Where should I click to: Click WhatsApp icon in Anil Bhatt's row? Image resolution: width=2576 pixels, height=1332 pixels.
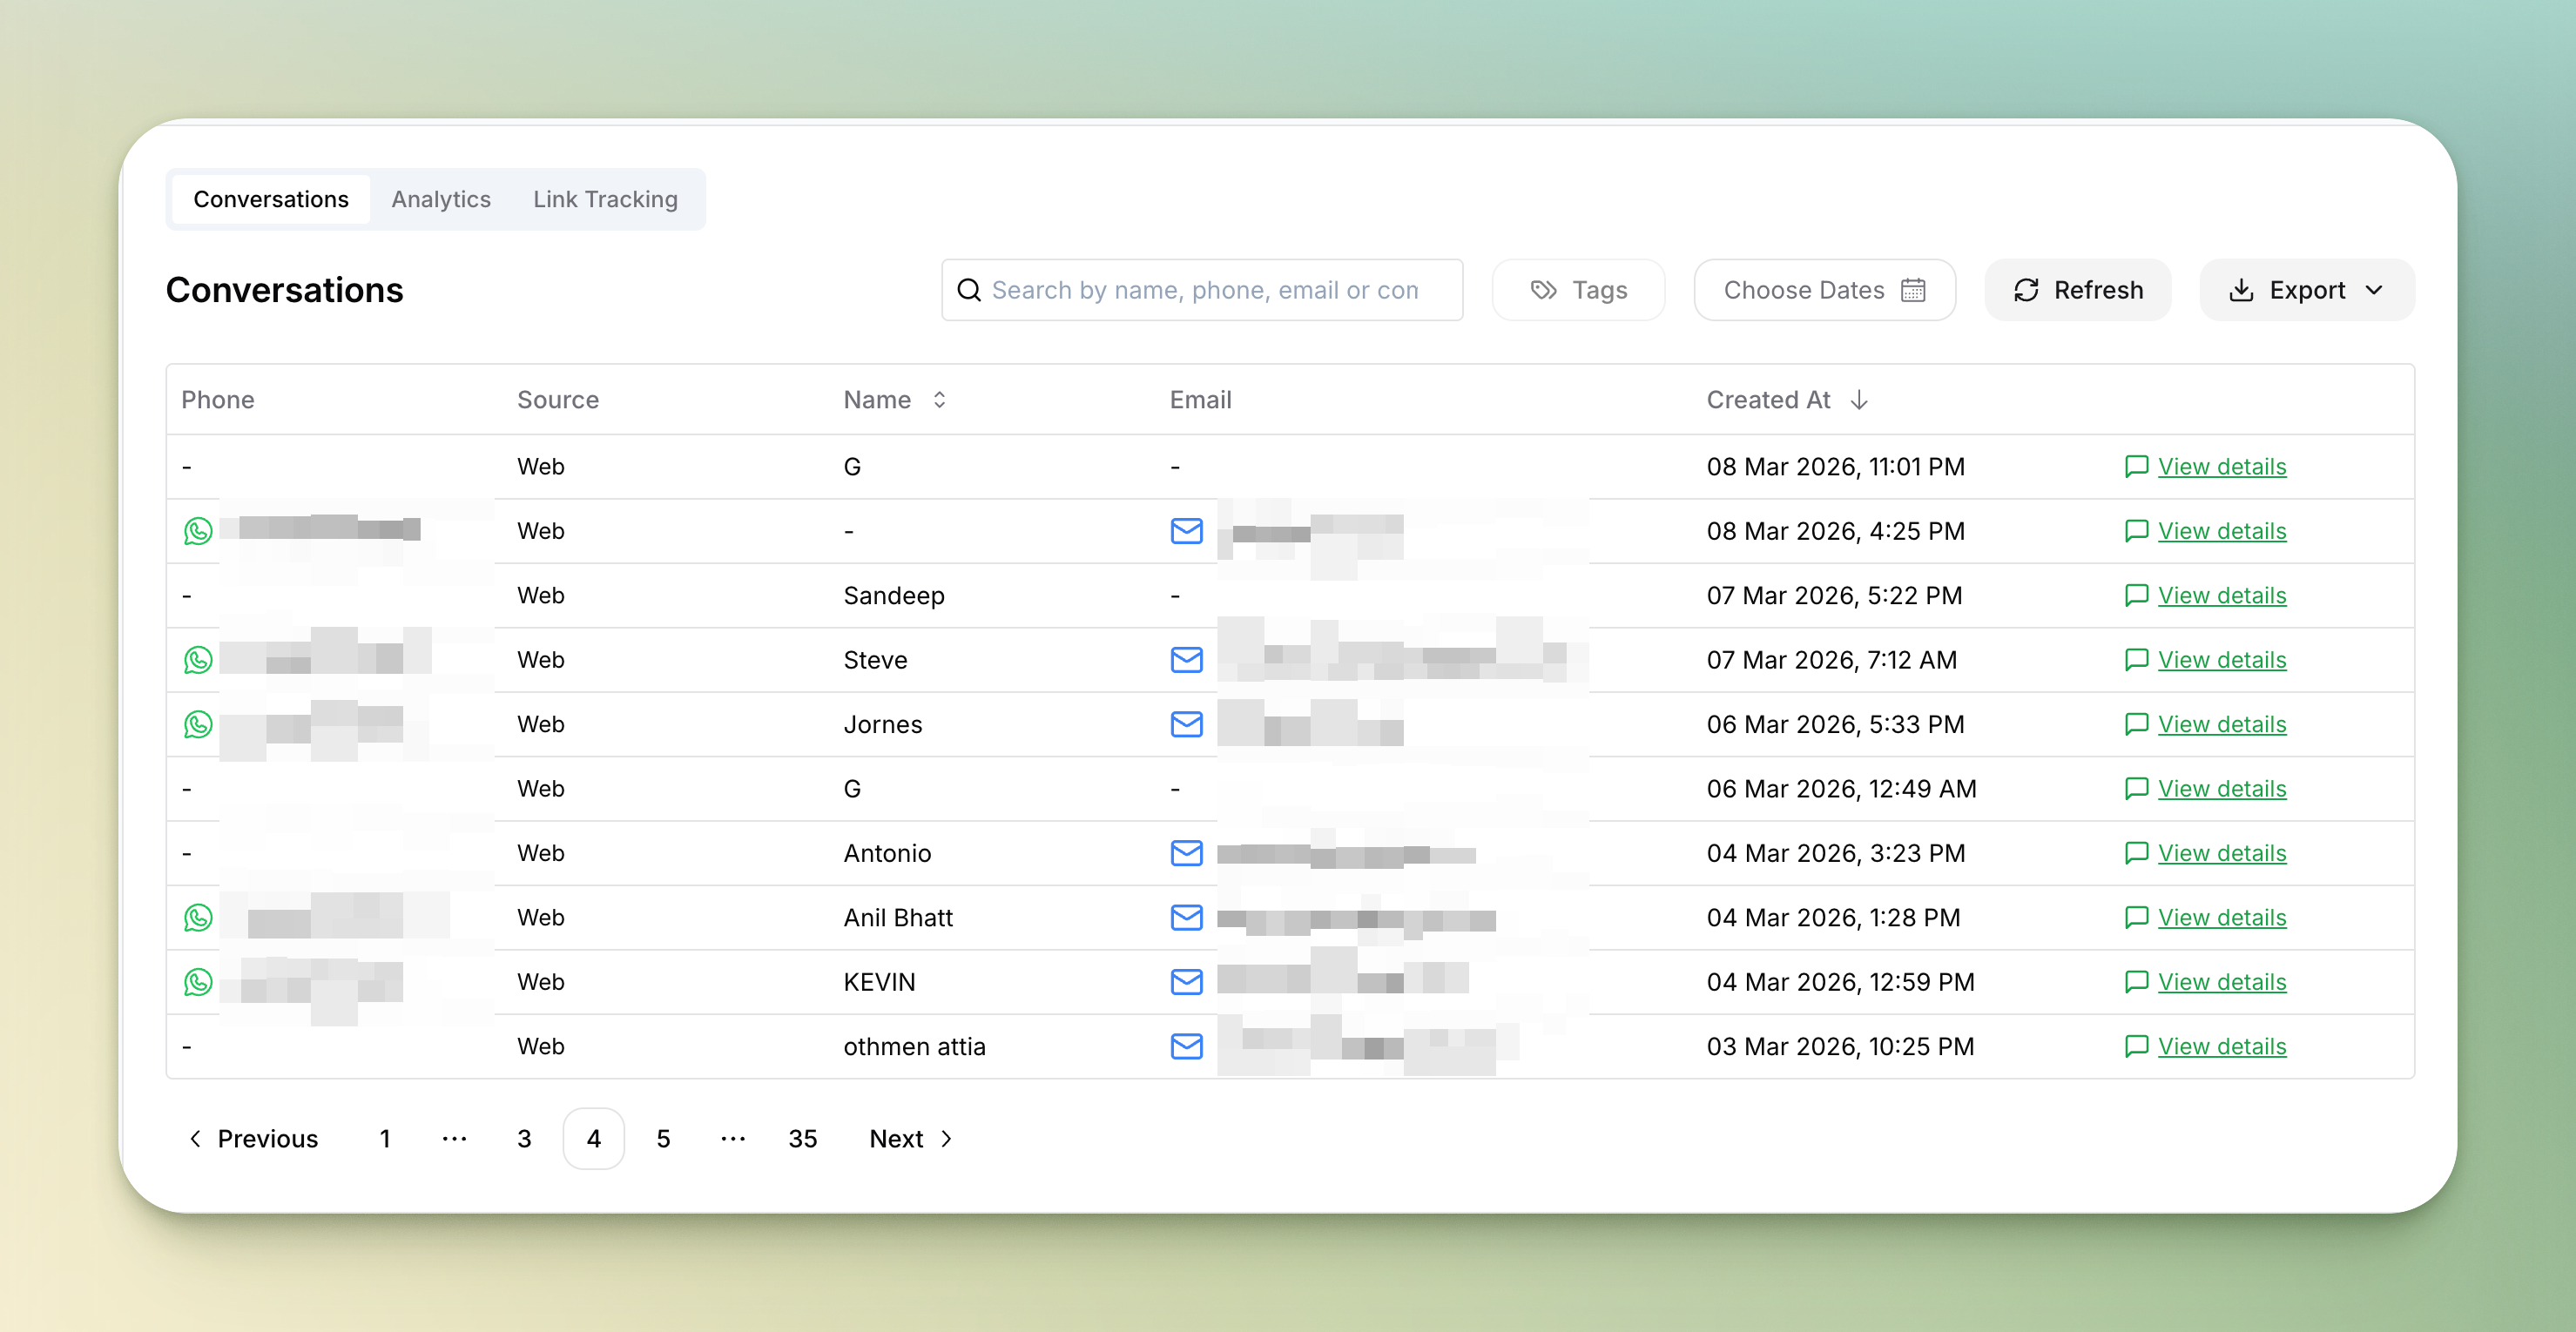pyautogui.click(x=198, y=917)
